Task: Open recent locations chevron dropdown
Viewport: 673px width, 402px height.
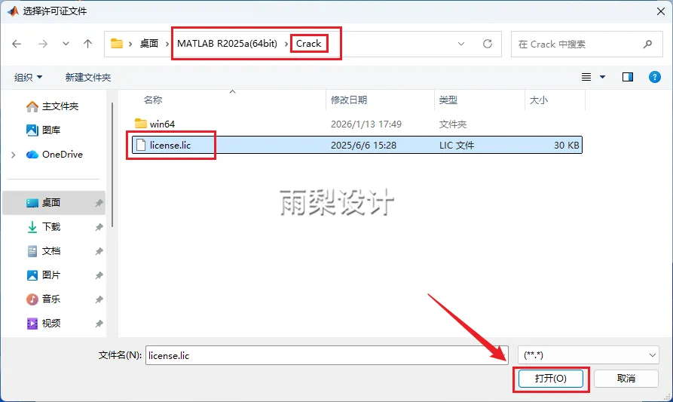Action: (66, 44)
